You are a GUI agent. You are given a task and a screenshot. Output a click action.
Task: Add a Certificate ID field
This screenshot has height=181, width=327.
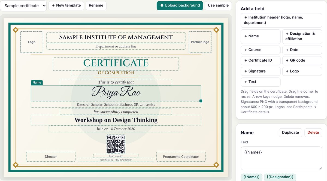point(261,61)
